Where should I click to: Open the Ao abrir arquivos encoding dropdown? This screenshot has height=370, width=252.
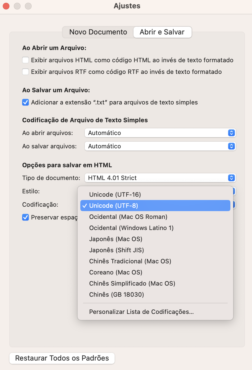[160, 133]
